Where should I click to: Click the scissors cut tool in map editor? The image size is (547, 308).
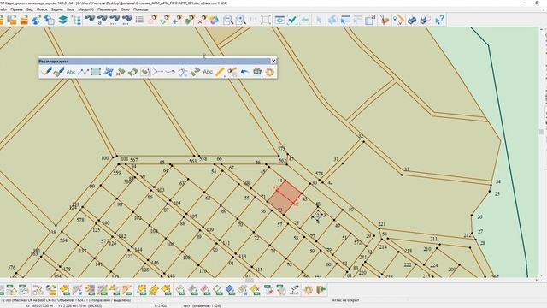183,72
